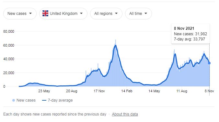219x122 pixels.
Task: Toggle the 7-day average legend label
Action: pyautogui.click(x=60, y=100)
